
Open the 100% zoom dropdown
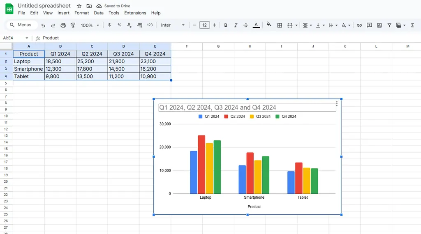[x=90, y=25]
